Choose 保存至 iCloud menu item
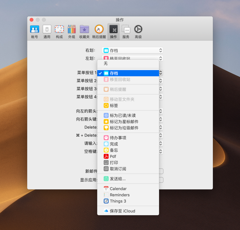Image resolution: width=240 pixels, height=230 pixels. 128,211
